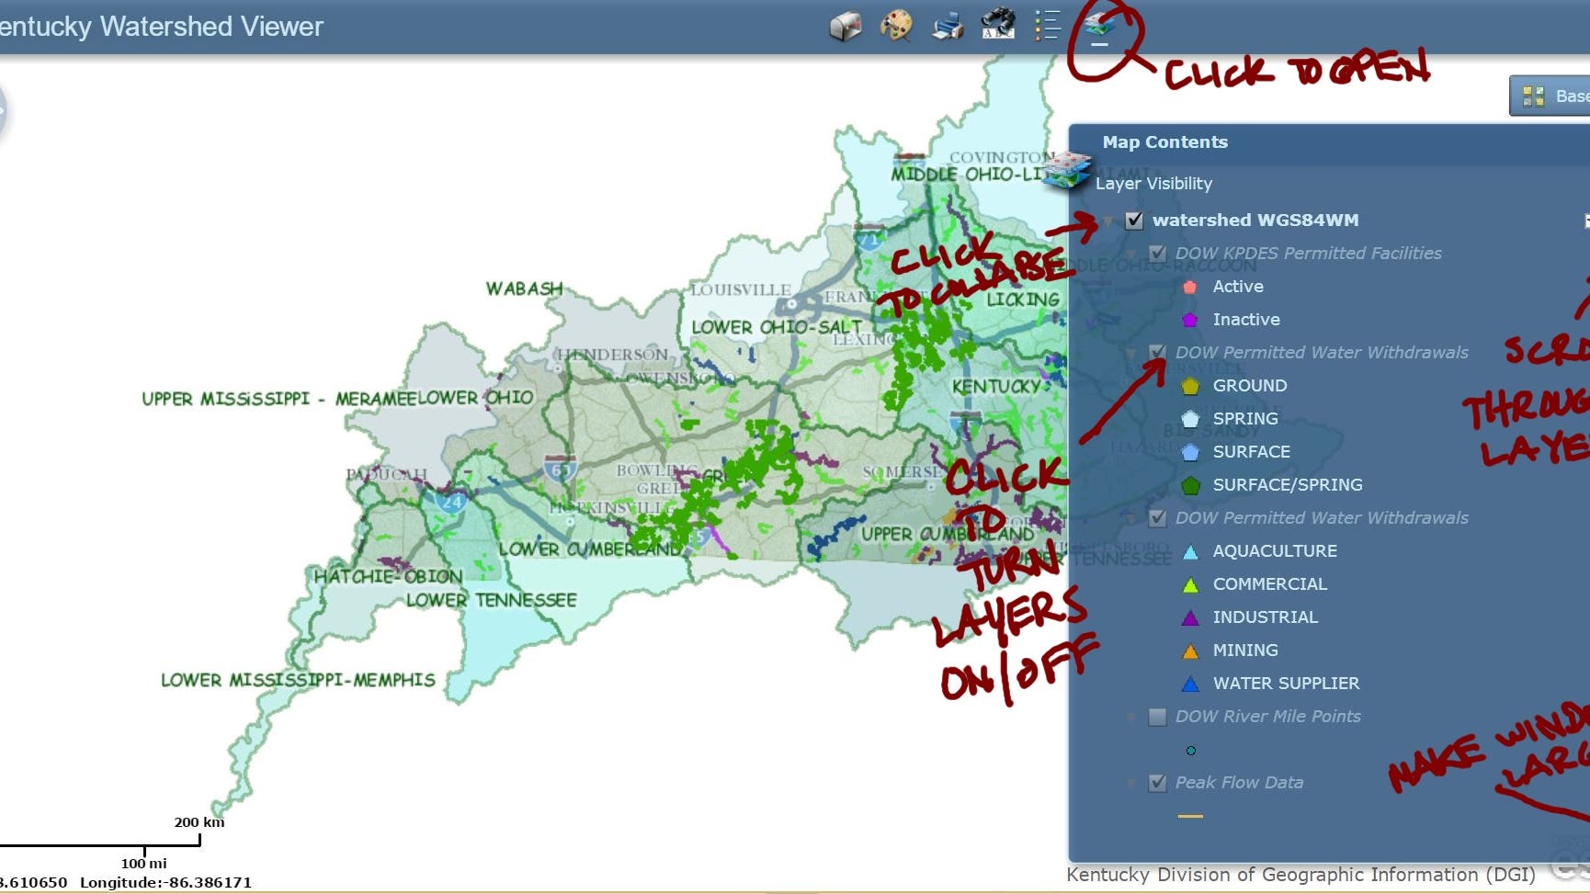
Task: Toggle DOW KPDES Permitted Facilities checkbox
Action: (1158, 254)
